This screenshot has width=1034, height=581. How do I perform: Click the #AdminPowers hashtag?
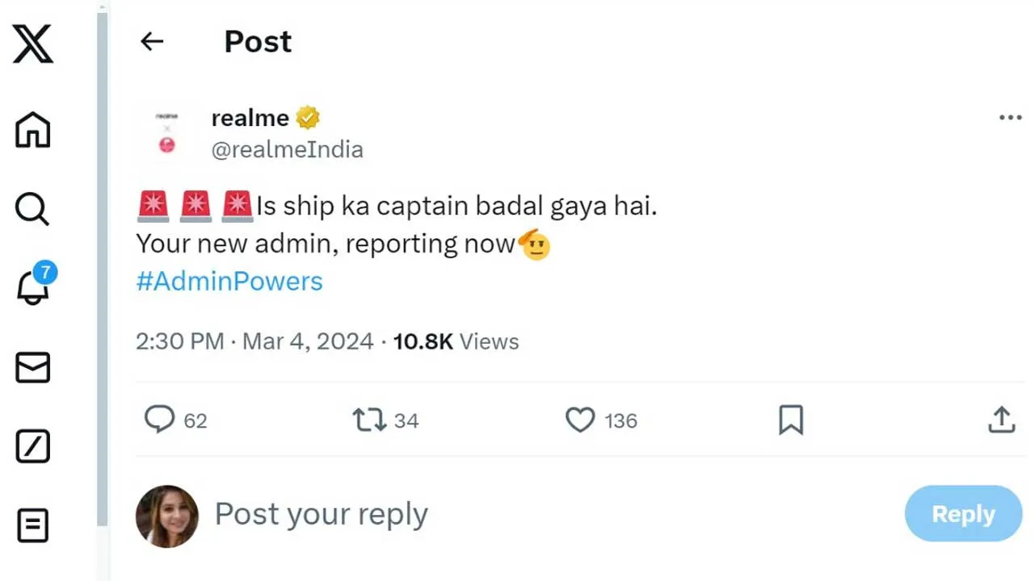(229, 282)
